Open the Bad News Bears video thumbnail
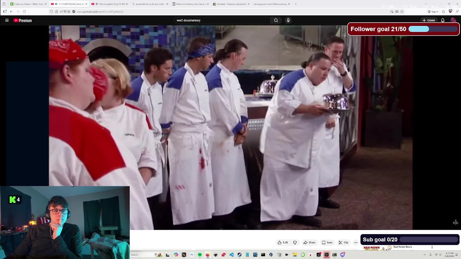 pyautogui.click(x=377, y=248)
